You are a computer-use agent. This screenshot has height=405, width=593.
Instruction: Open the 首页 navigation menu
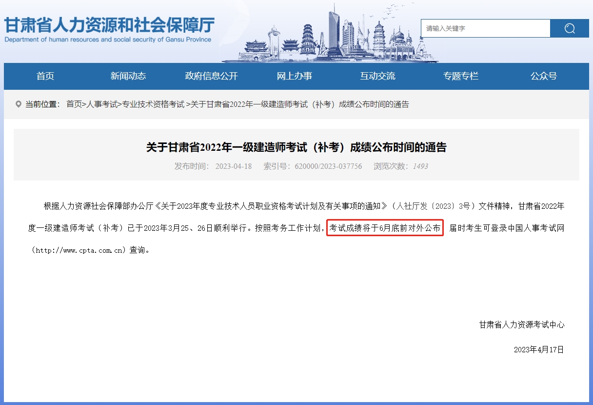pos(45,76)
